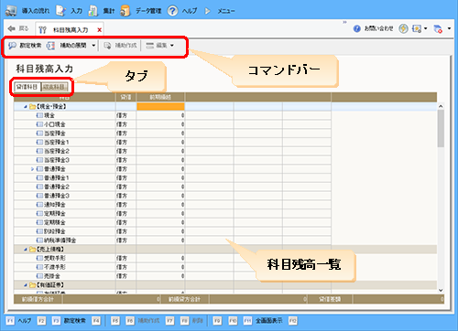Click the 前期借方合計 footer label

tap(38, 299)
